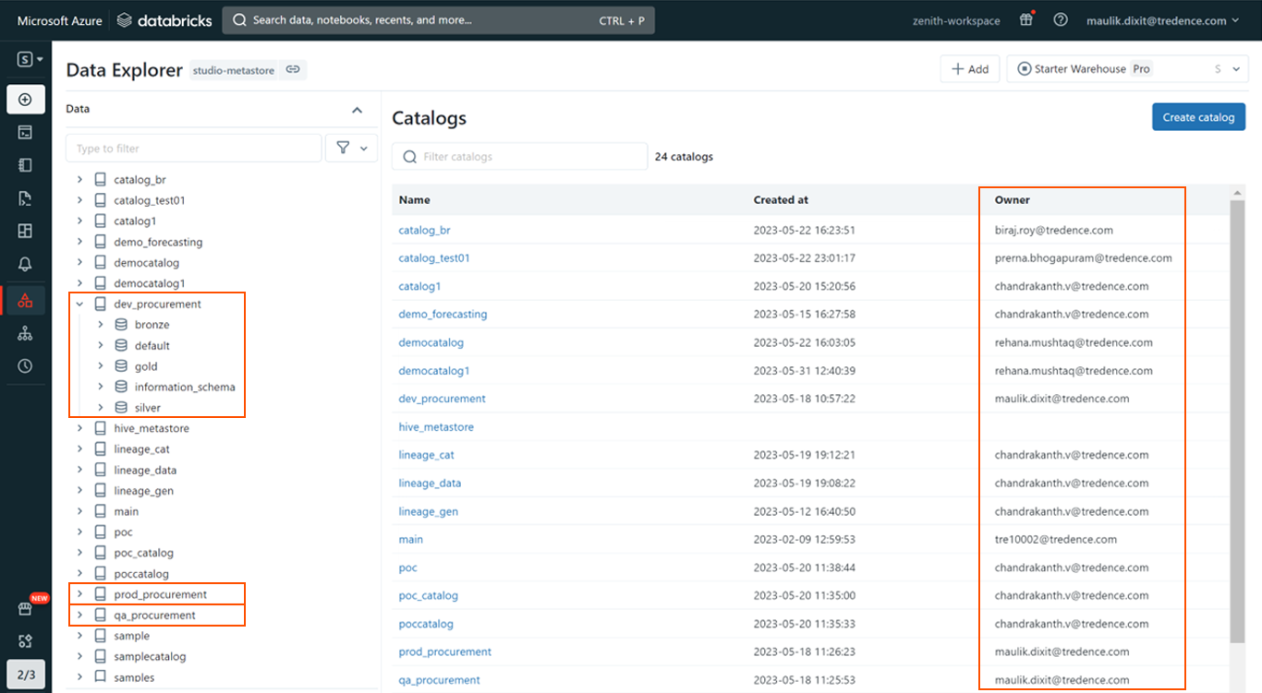Viewport: 1262px width, 693px height.
Task: Sort by the Owner column header
Action: point(1012,199)
